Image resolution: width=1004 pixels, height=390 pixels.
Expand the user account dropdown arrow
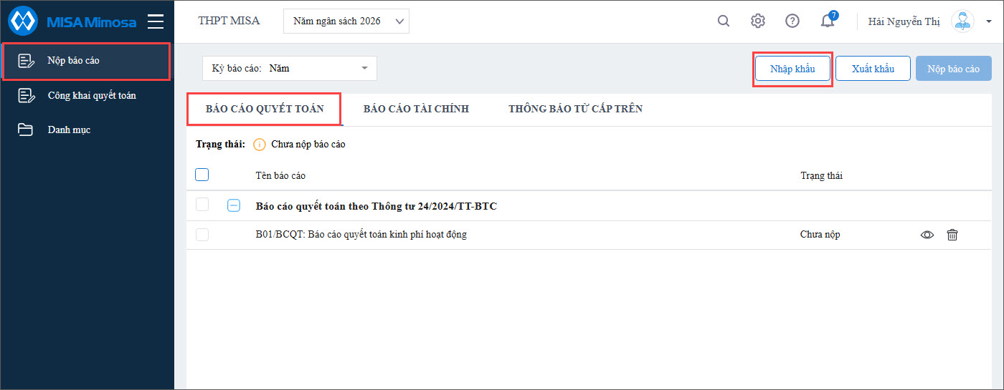click(989, 22)
